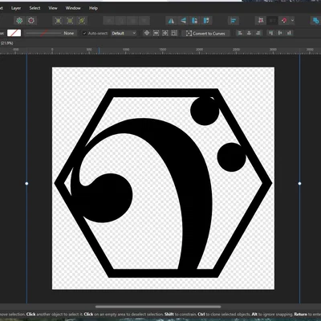321x321 pixels.
Task: Click the Convert to Curves button
Action: coord(205,34)
